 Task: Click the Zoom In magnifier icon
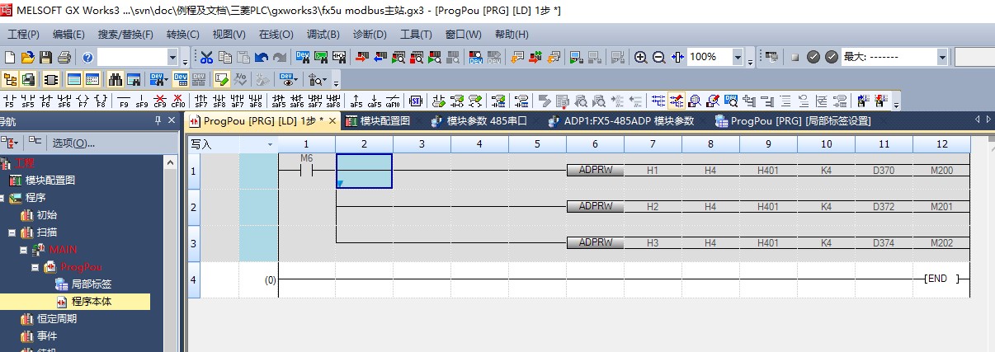[640, 58]
